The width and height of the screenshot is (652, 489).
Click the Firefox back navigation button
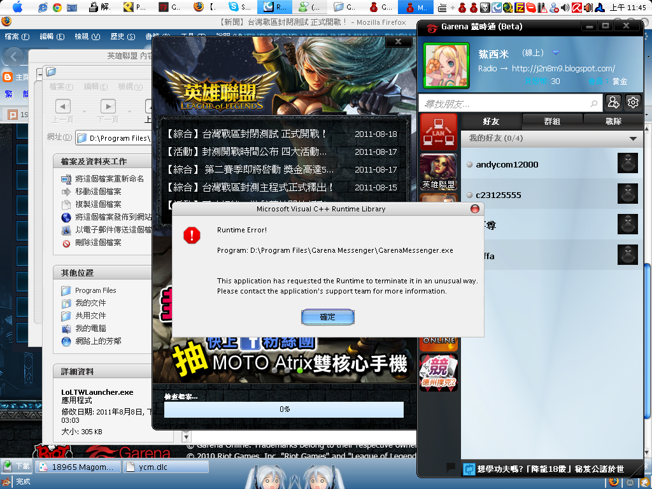[14, 56]
